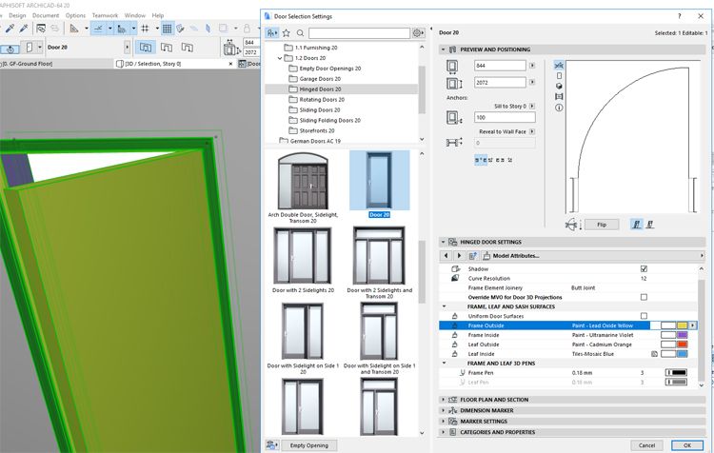Screen dimensions: 714x453
Task: Click the Flip button
Action: tap(600, 225)
